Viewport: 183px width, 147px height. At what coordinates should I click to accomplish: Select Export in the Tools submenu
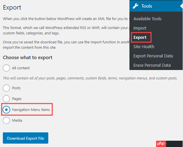140,37
